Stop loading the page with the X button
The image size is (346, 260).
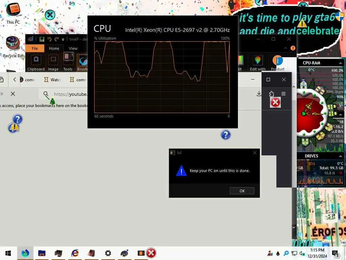[x=13, y=94]
